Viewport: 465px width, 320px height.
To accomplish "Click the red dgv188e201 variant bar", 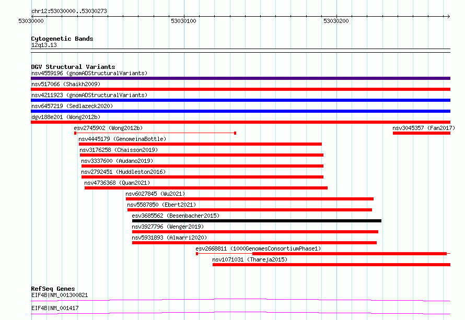I will tap(240, 122).
